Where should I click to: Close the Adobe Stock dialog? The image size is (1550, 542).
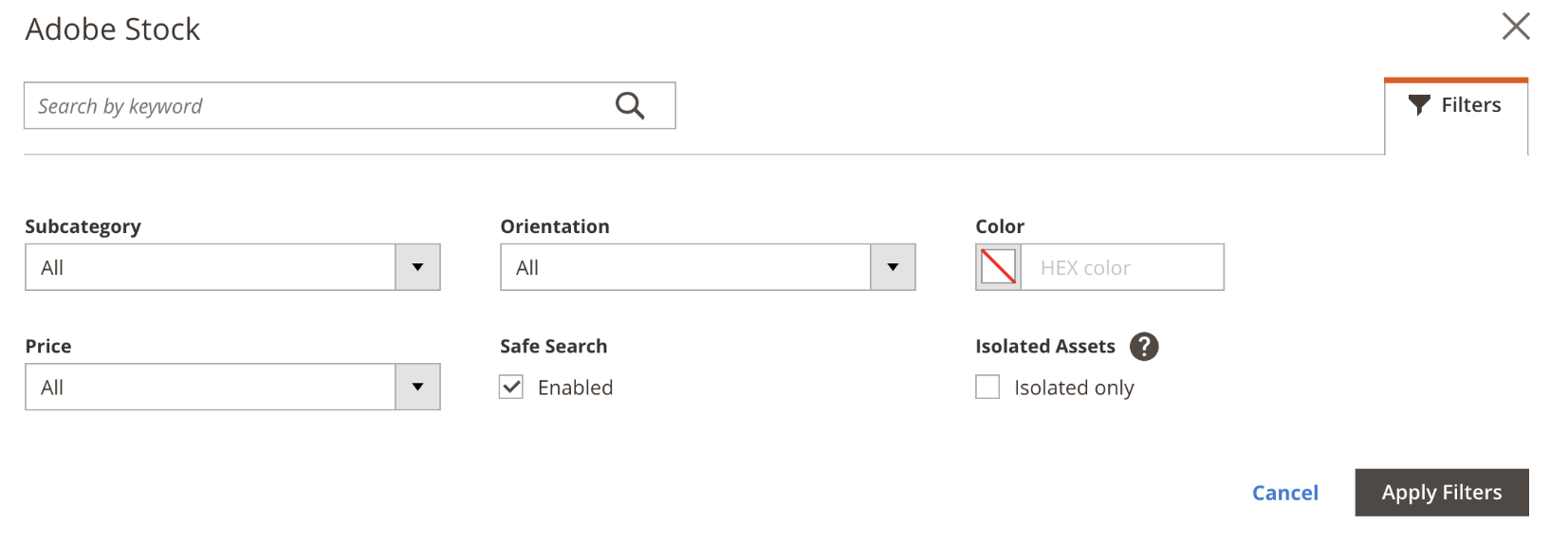click(1516, 27)
